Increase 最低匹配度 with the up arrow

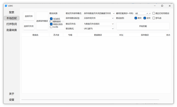147,13
